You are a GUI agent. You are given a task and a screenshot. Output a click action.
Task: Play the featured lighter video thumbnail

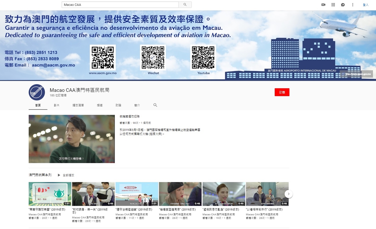pyautogui.click(x=72, y=139)
